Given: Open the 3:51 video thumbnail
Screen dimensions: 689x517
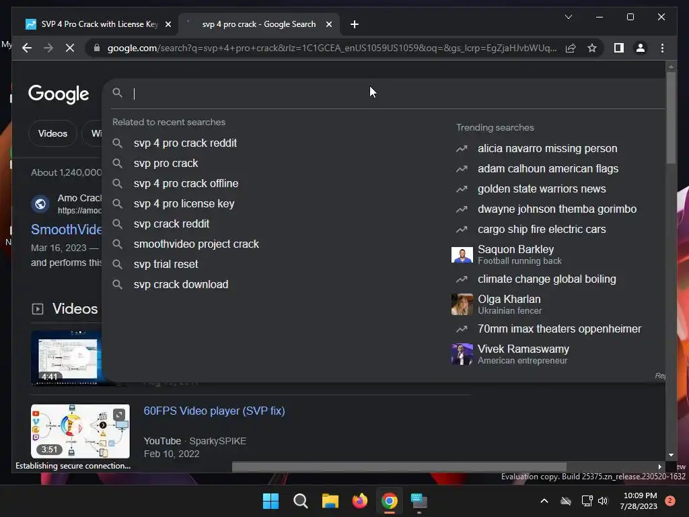Looking at the screenshot, I should [80, 432].
